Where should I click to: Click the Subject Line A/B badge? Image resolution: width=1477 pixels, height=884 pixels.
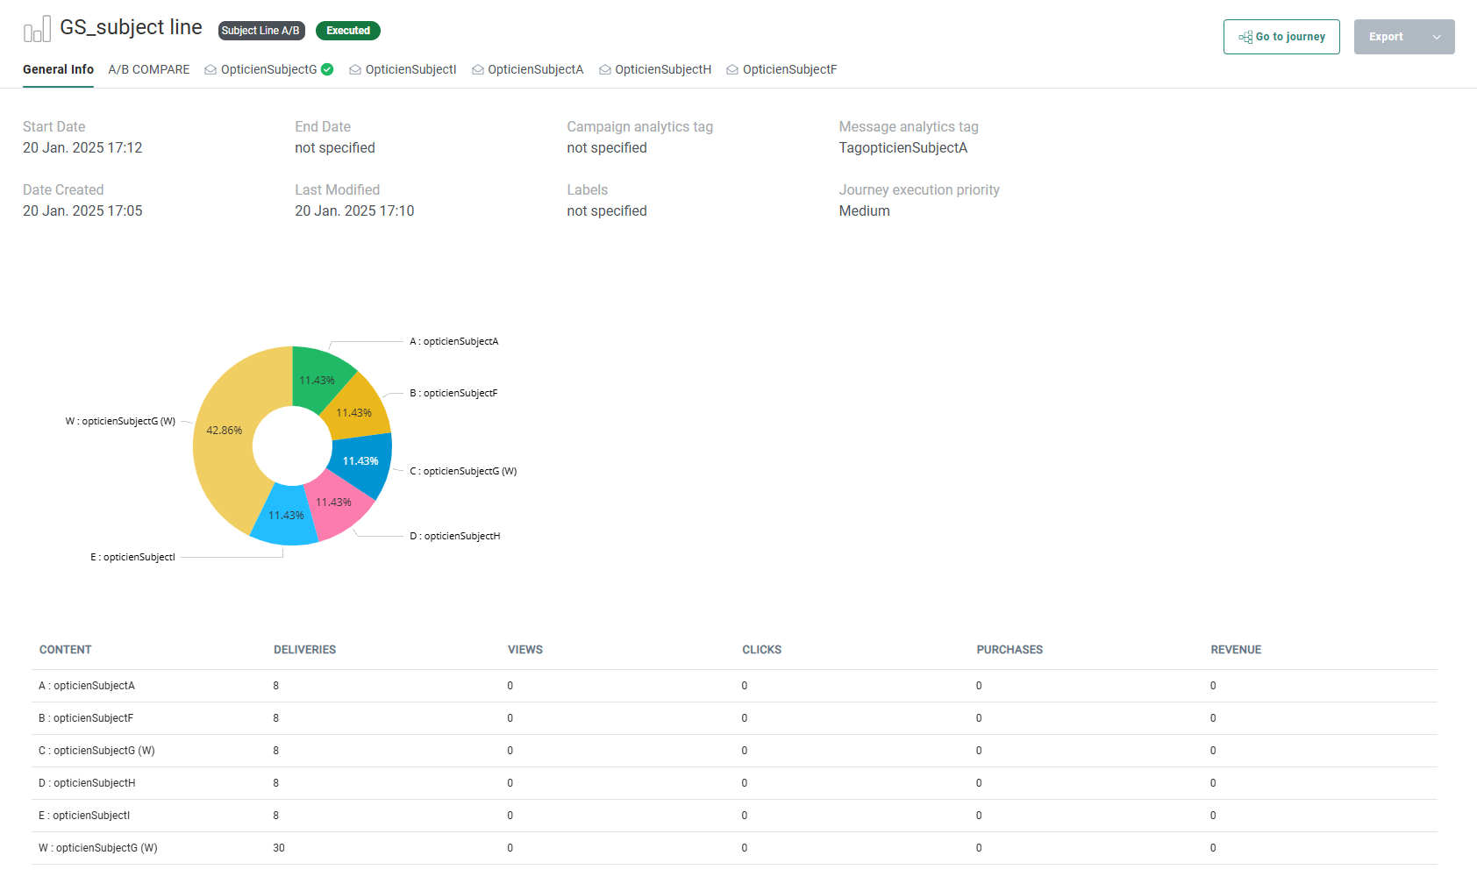pyautogui.click(x=260, y=31)
